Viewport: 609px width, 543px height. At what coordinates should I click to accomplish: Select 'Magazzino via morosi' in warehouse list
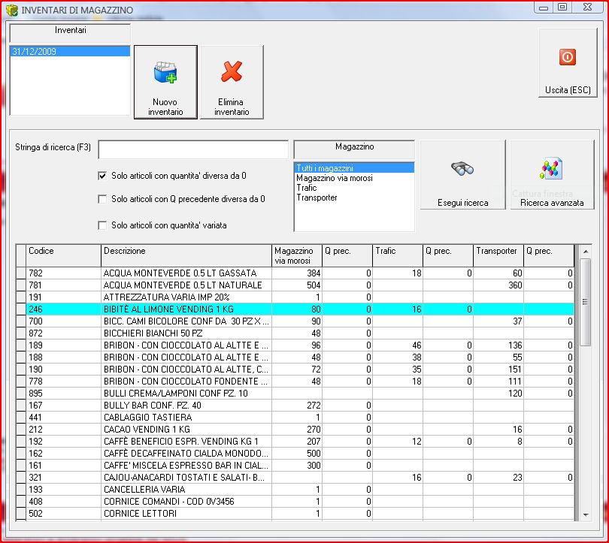pos(334,178)
